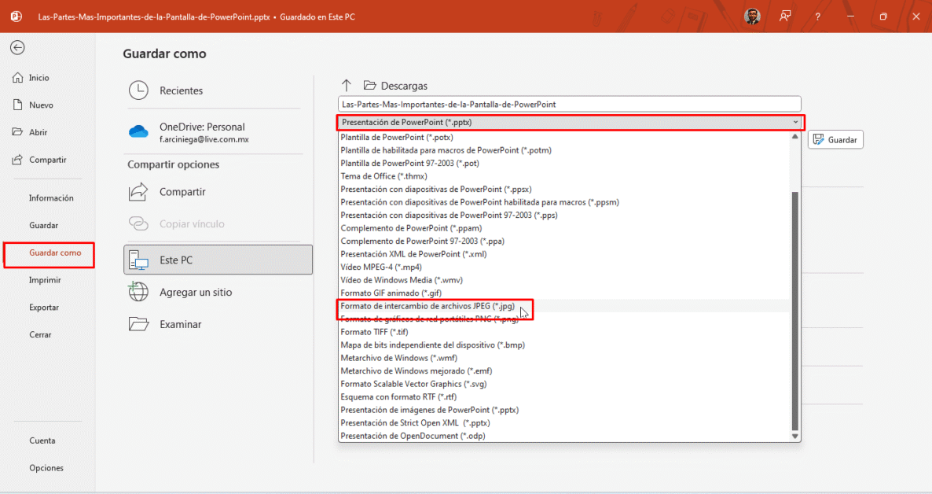The height and width of the screenshot is (494, 932).
Task: Select OneDrive: Personal cloud location
Action: coord(201,132)
